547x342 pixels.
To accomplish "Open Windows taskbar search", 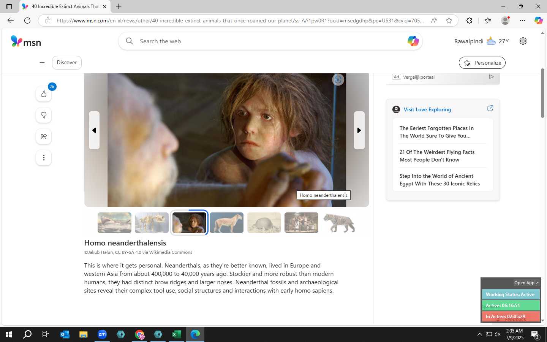I will coord(27,334).
